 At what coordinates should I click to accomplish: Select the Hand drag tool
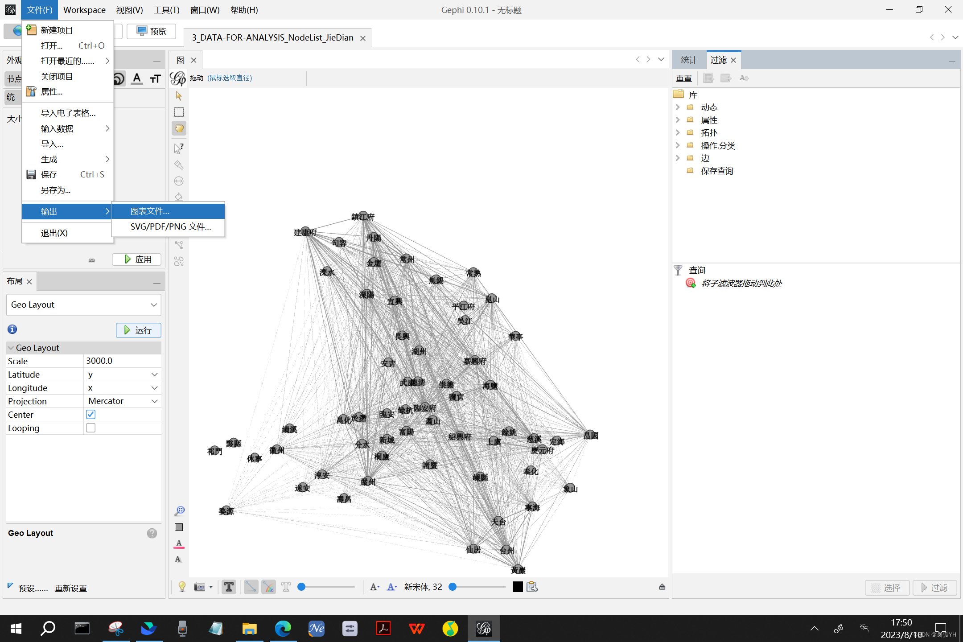[179, 128]
